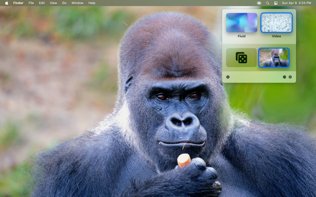This screenshot has height=197, width=316.
Task: Click the Fluid label
Action: tap(241, 36)
